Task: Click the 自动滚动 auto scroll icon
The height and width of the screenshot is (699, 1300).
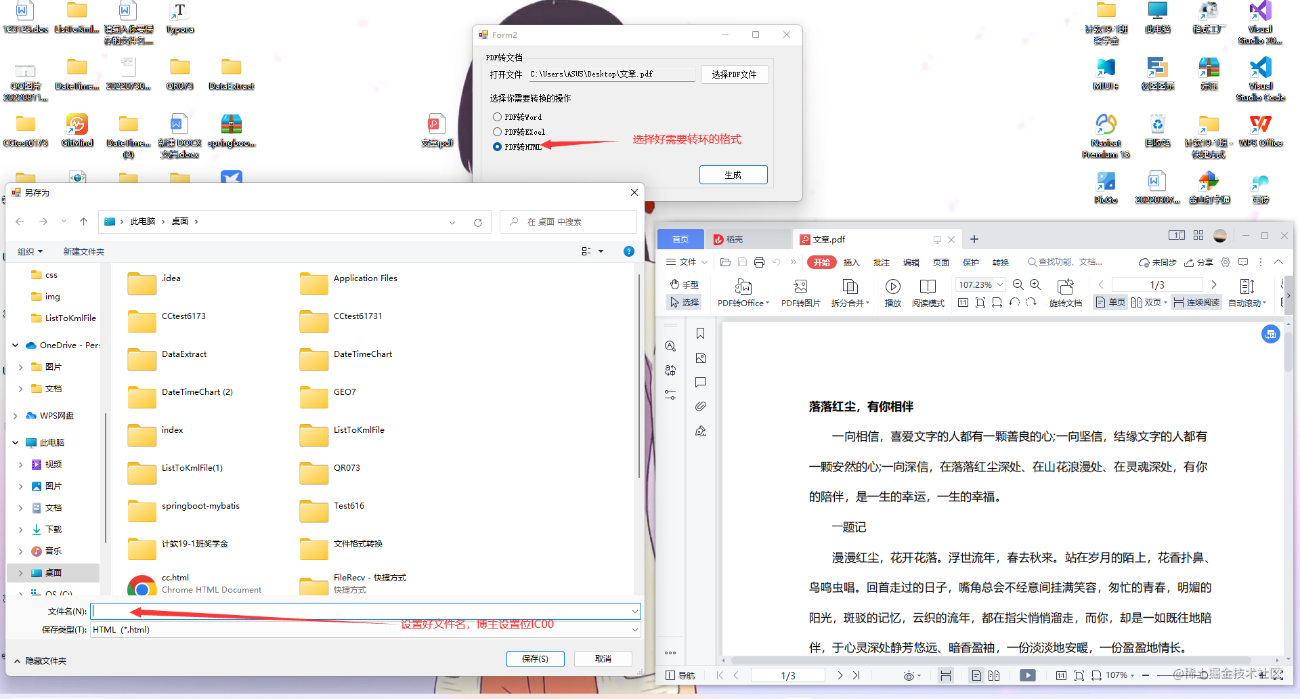Action: (x=1247, y=287)
